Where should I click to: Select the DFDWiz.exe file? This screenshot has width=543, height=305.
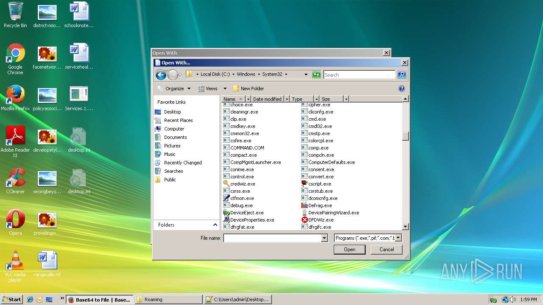point(317,220)
